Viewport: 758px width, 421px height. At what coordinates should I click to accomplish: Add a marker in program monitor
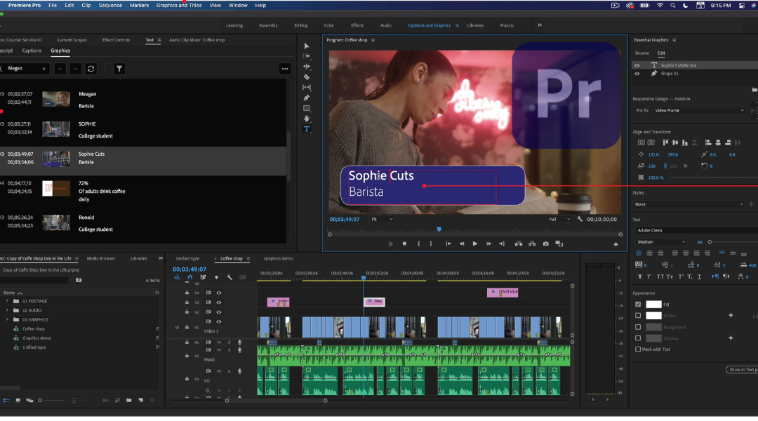tap(405, 244)
